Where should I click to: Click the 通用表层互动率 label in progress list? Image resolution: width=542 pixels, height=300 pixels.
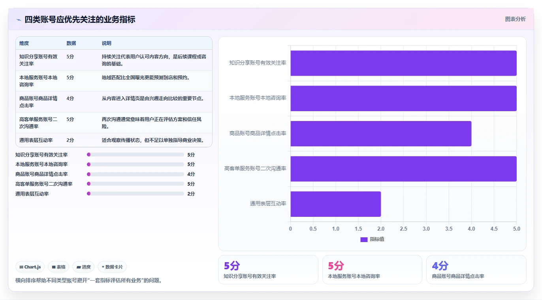coord(32,194)
